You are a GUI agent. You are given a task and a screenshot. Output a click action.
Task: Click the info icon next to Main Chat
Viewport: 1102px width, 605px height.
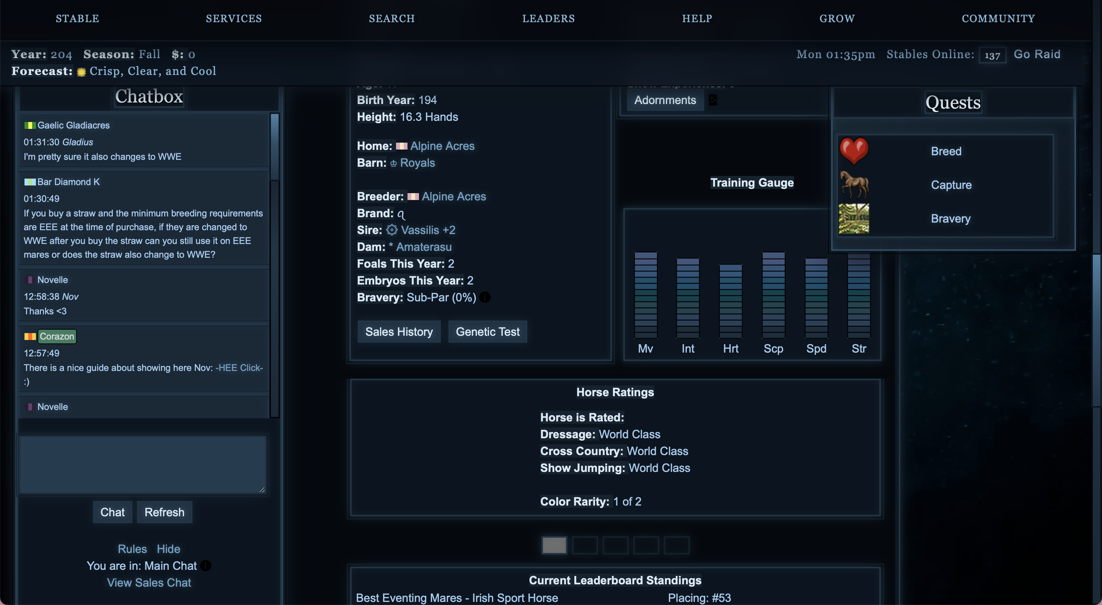click(x=206, y=565)
